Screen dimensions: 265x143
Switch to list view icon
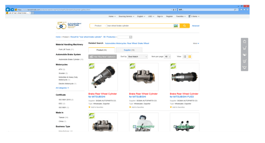[185, 56]
